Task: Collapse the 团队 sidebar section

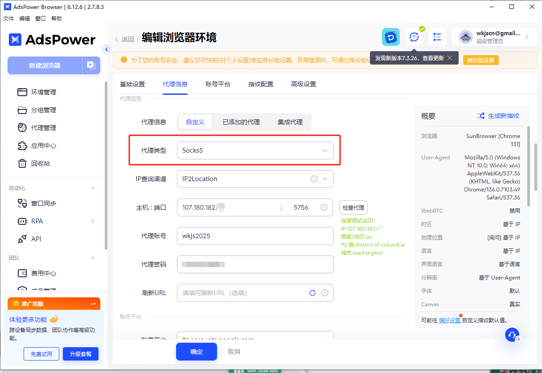Action: coord(93,258)
